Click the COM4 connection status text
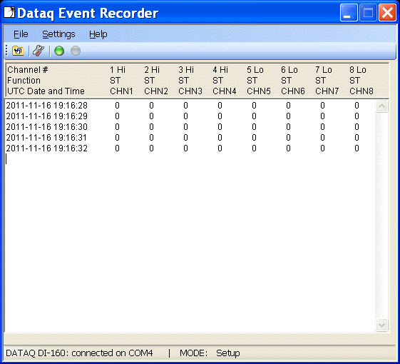 click(x=79, y=353)
